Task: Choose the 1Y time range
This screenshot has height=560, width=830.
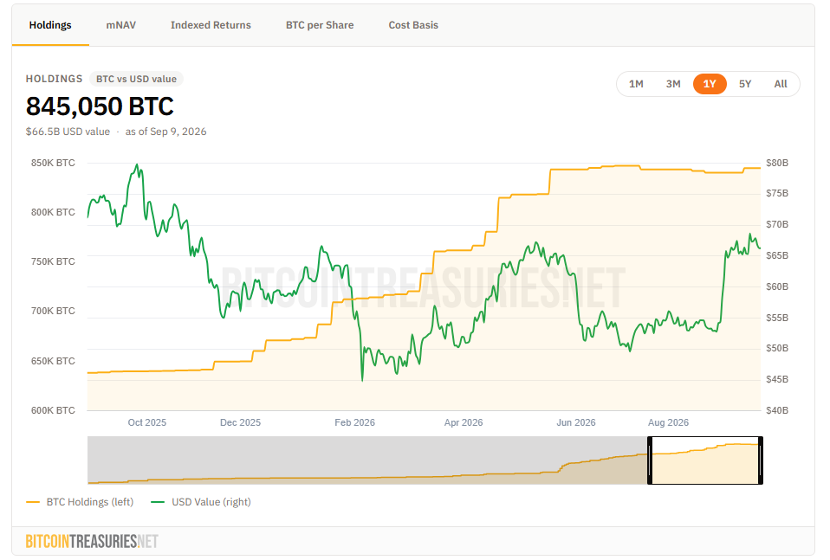Action: pos(710,84)
